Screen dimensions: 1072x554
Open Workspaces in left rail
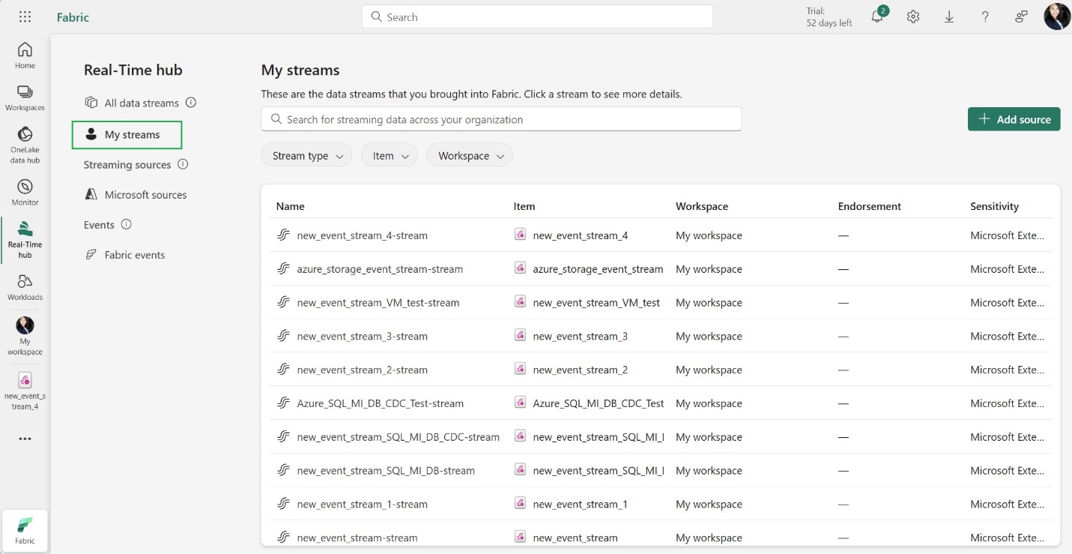pos(25,97)
